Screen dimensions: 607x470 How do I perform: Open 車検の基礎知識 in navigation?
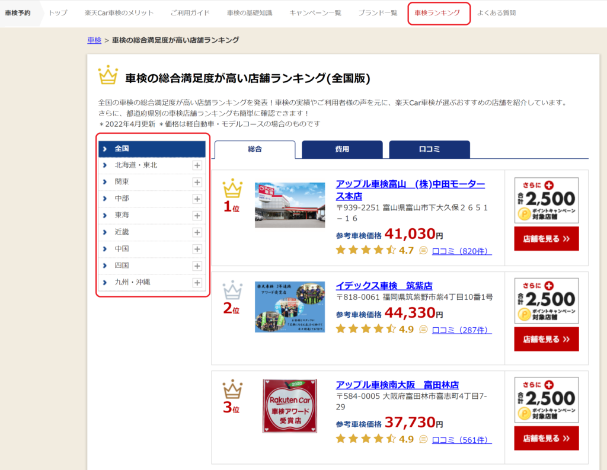tap(250, 13)
